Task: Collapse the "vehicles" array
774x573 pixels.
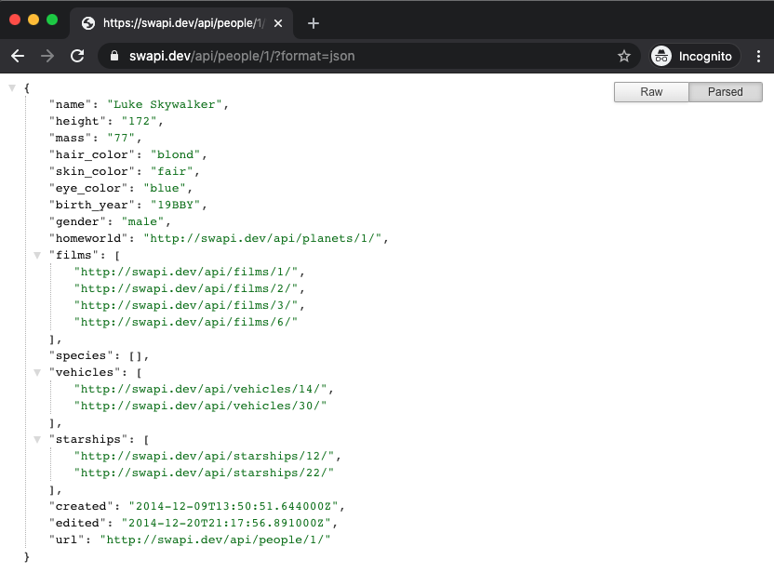Action: (x=36, y=372)
